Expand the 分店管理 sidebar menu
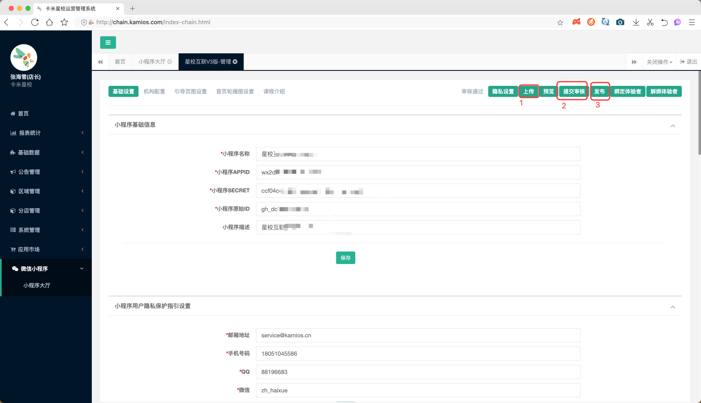 tap(46, 210)
